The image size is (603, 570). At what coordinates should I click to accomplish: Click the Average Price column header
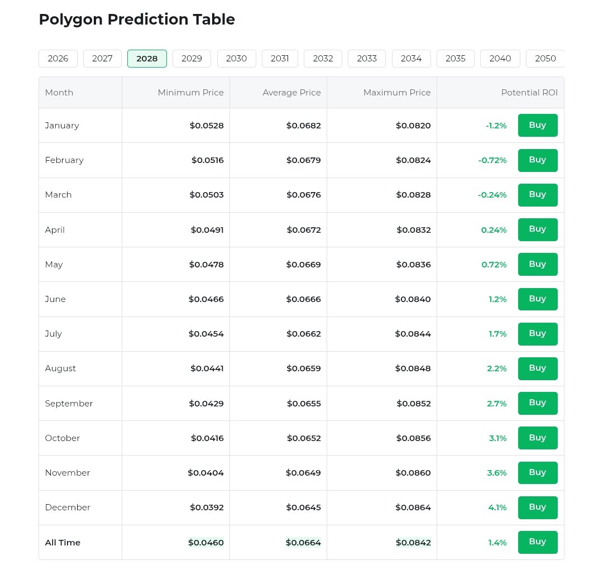(x=291, y=93)
